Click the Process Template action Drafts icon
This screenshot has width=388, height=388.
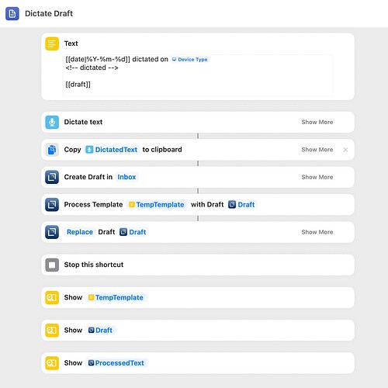click(x=52, y=205)
